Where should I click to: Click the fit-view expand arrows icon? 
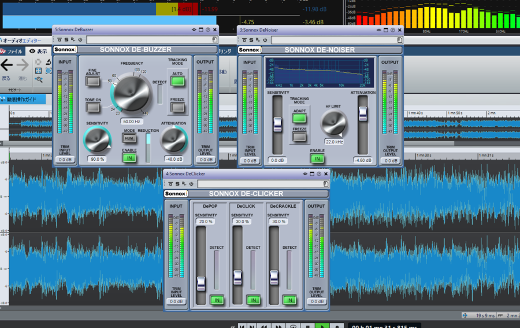pos(39,71)
